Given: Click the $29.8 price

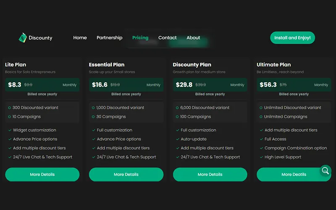Looking at the screenshot, I should pyautogui.click(x=184, y=85).
